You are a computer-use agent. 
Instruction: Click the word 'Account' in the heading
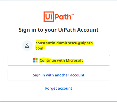(88, 30)
